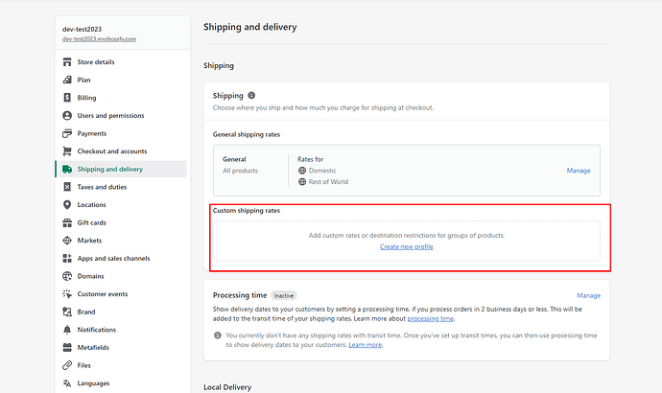The height and width of the screenshot is (393, 662).
Task: Click the info icon beside Shipping heading
Action: coord(252,96)
